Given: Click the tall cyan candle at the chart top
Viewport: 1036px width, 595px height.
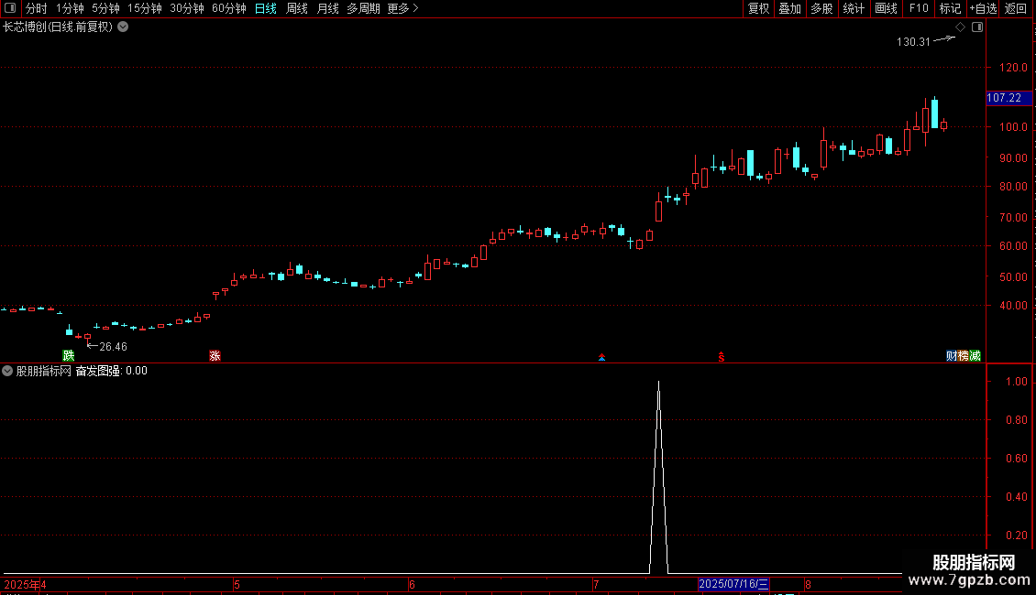Looking at the screenshot, I should tap(934, 113).
